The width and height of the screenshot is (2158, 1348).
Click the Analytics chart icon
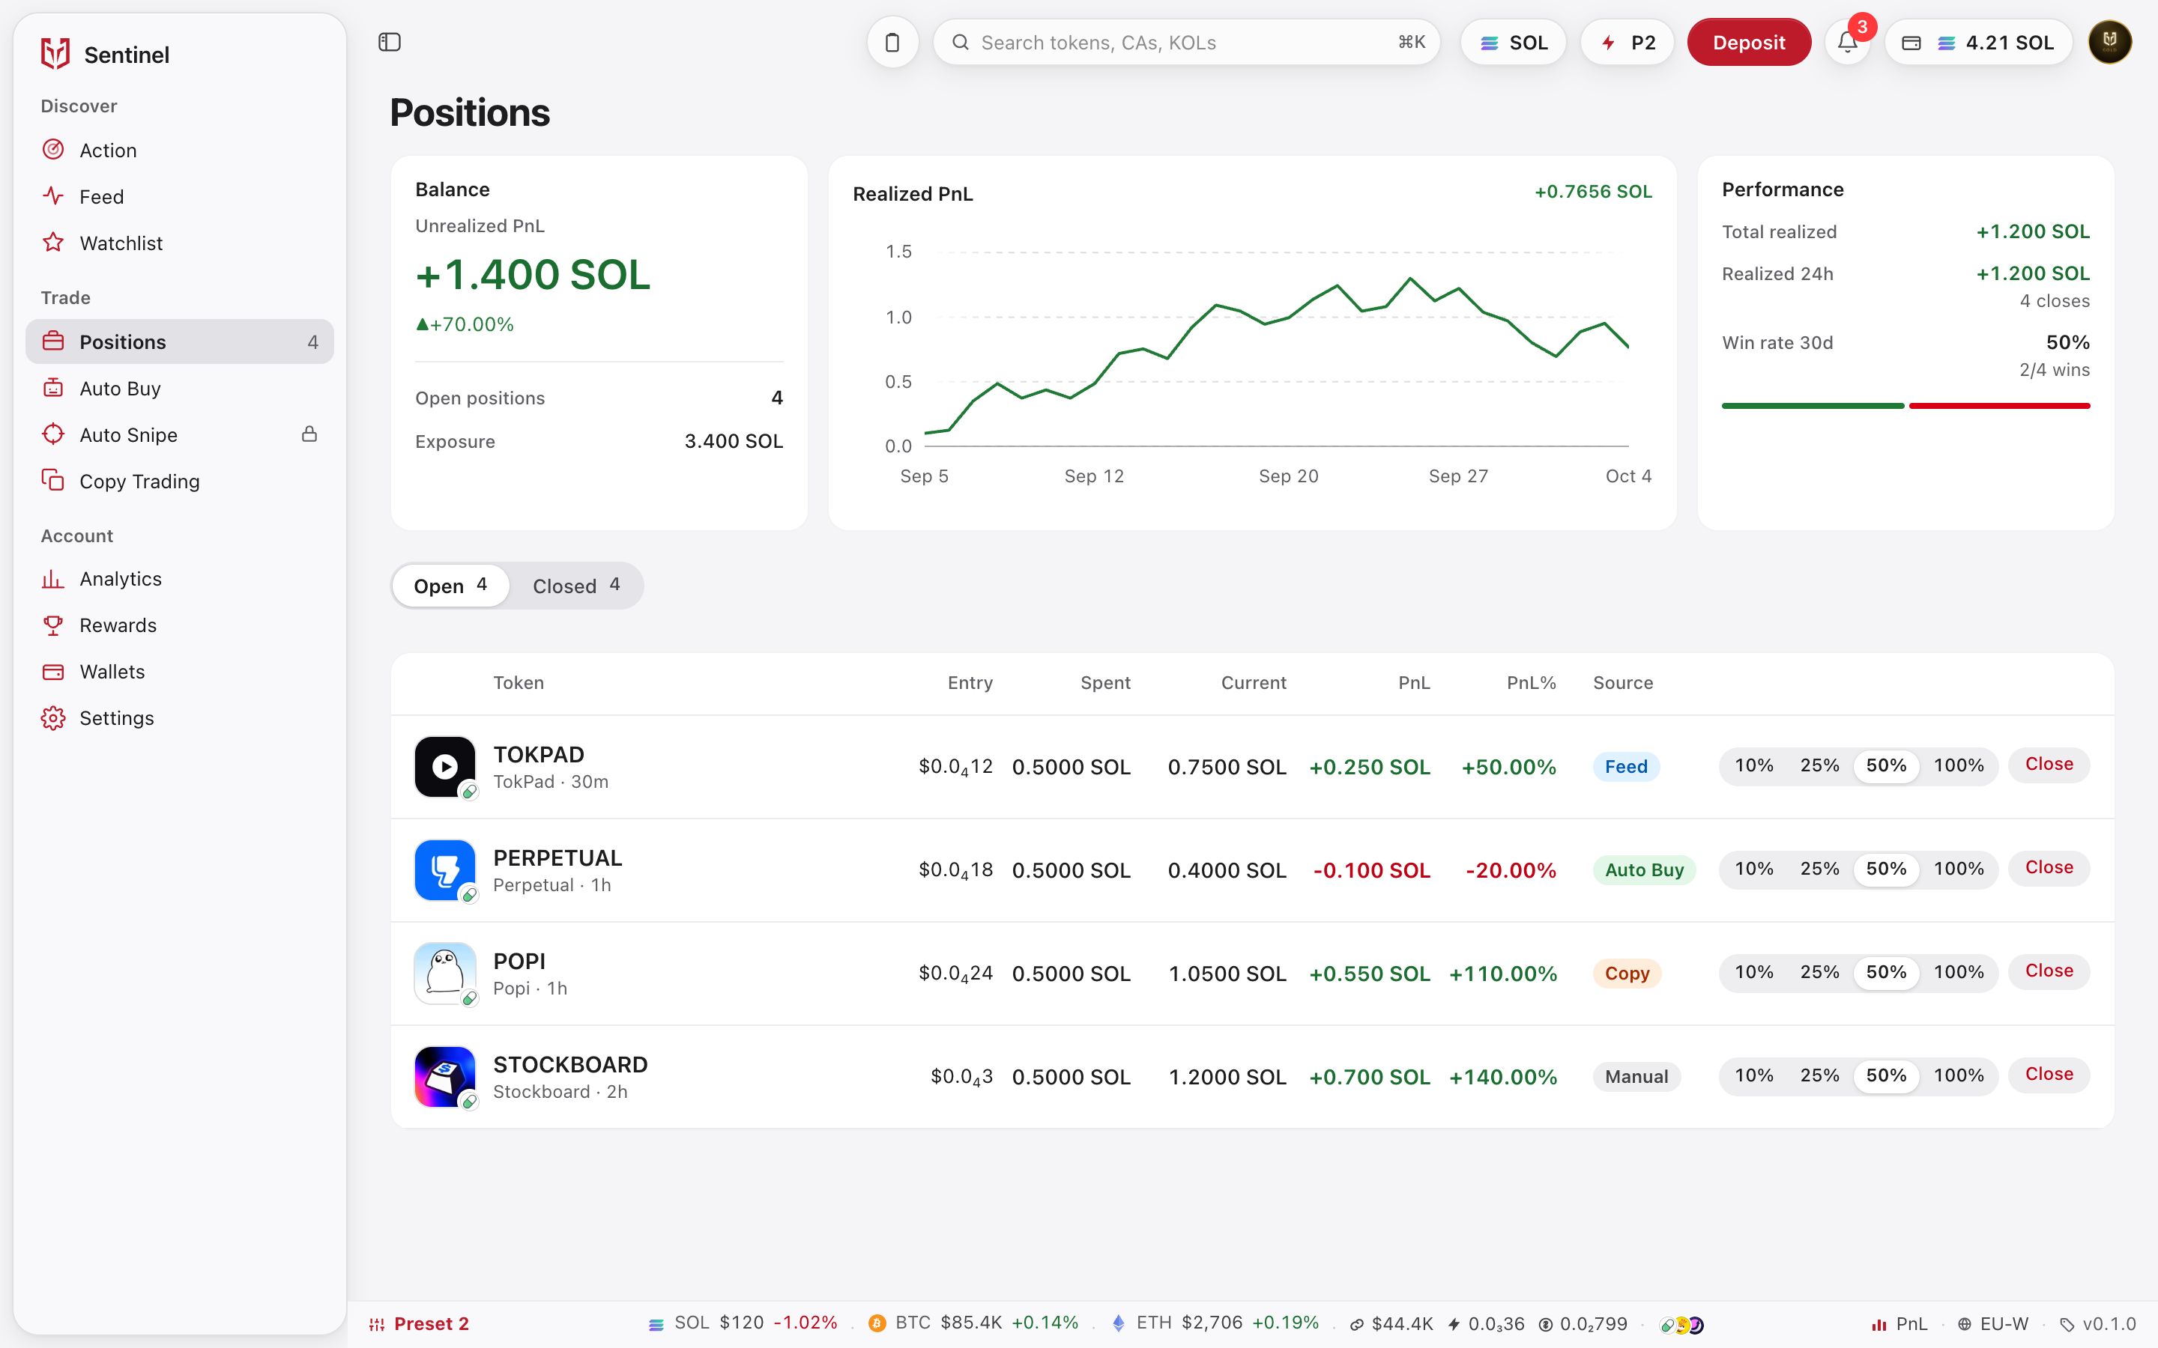click(53, 579)
